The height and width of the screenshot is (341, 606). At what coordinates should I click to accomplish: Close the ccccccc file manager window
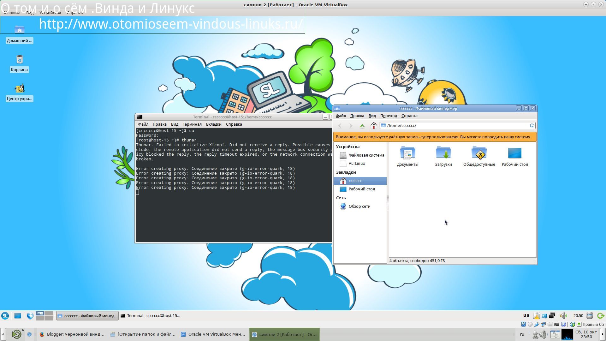533,108
